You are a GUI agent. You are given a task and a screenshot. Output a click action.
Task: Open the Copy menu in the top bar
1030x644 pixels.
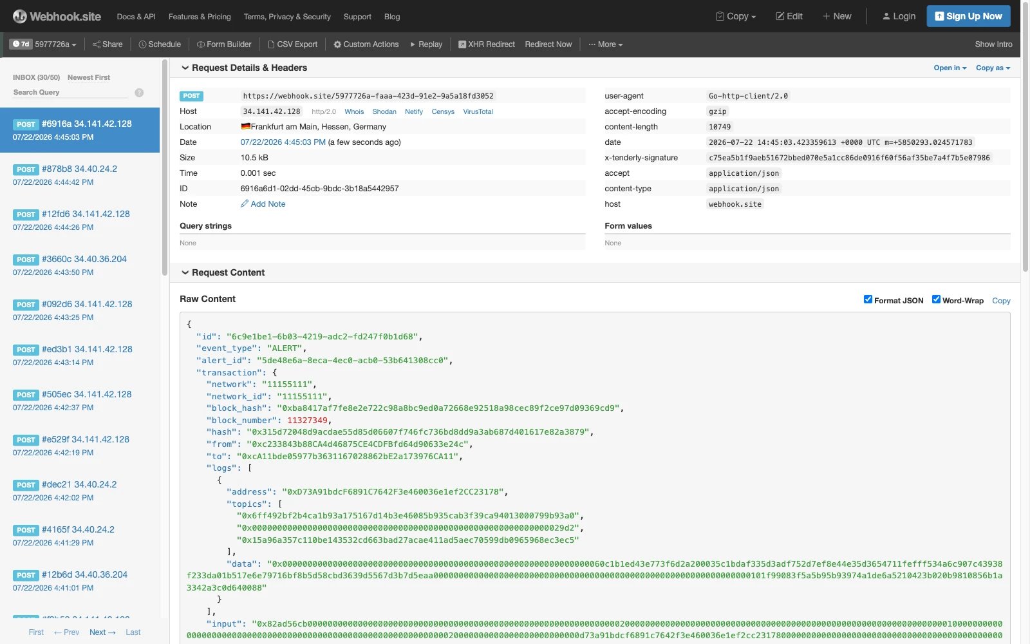click(736, 16)
